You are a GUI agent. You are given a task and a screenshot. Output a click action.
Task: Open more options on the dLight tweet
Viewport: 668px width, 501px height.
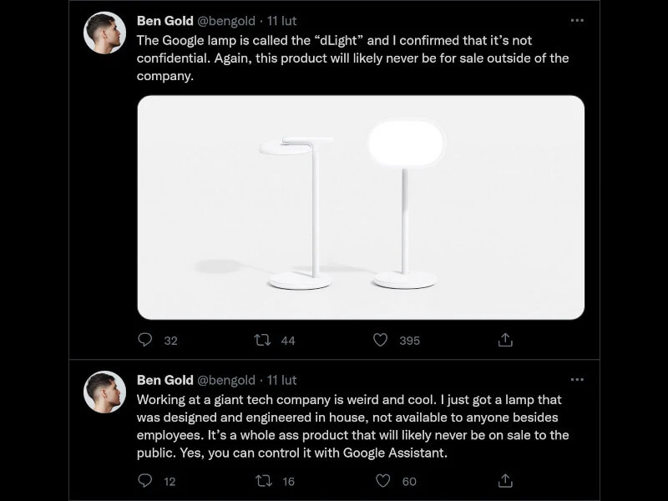pyautogui.click(x=577, y=21)
